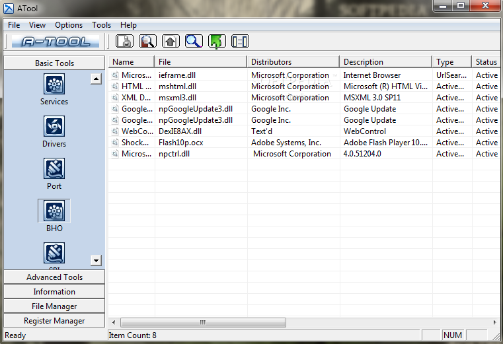The width and height of the screenshot is (503, 344).
Task: Click the XML D... name cell
Action: click(x=136, y=98)
